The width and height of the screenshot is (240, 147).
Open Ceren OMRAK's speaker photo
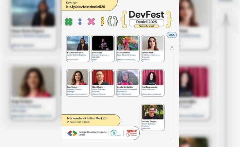tap(128, 43)
